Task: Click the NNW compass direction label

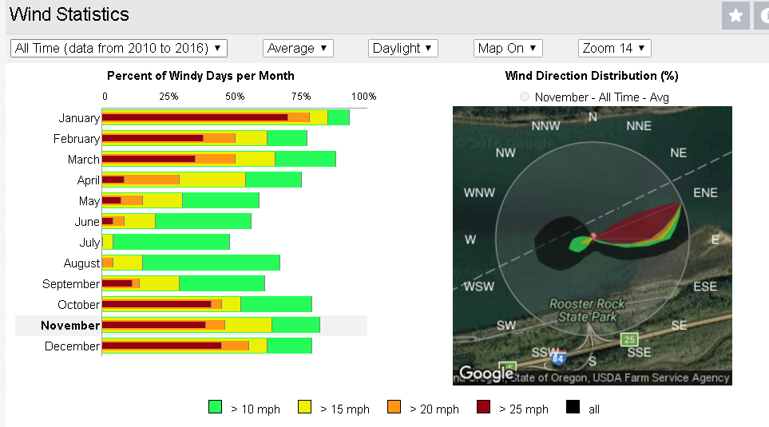Action: click(546, 126)
